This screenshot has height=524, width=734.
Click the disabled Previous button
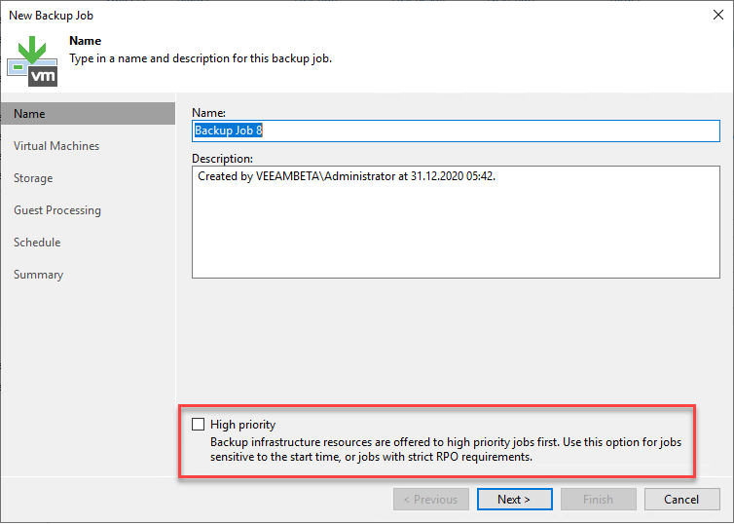point(430,500)
